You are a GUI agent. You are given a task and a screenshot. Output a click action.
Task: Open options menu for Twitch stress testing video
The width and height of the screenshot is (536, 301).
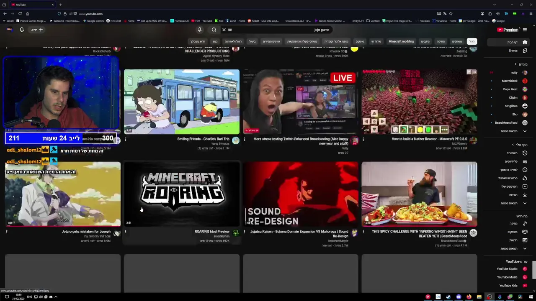coord(245,139)
